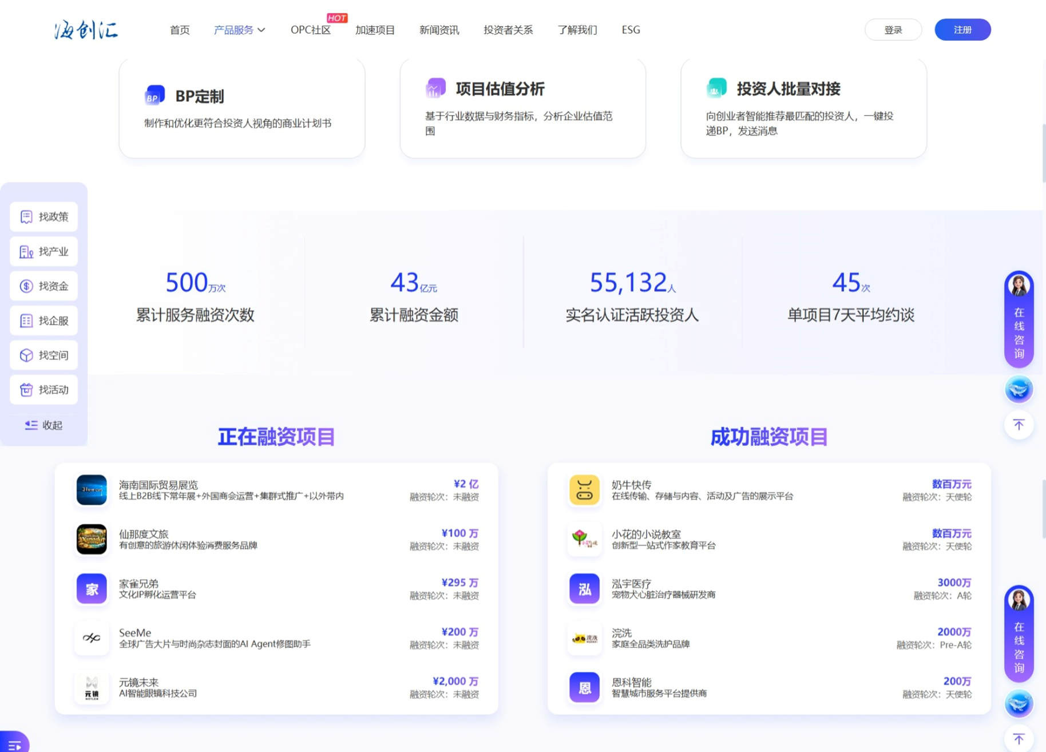Open the 找政策 sidebar shortcut

coord(44,217)
